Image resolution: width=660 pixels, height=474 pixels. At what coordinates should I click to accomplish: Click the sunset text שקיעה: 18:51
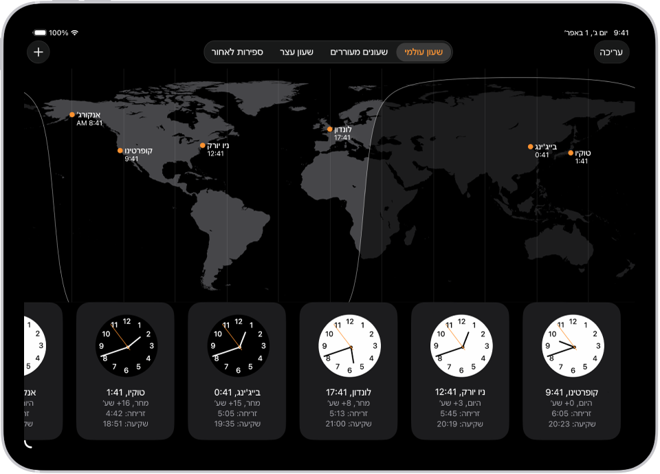tap(125, 424)
